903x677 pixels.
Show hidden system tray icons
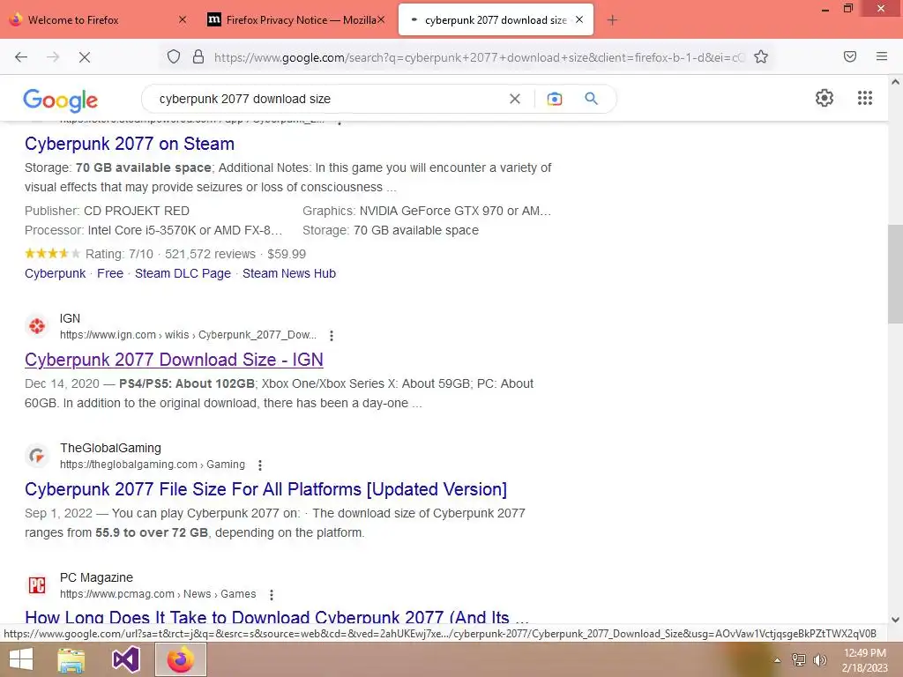[x=777, y=660]
